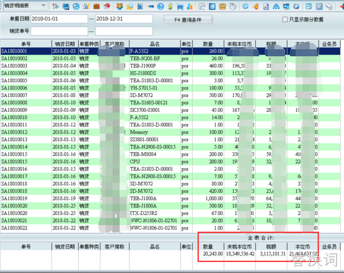Click the second empty 销货单号 input box
344x273 pixels.
click(124, 31)
